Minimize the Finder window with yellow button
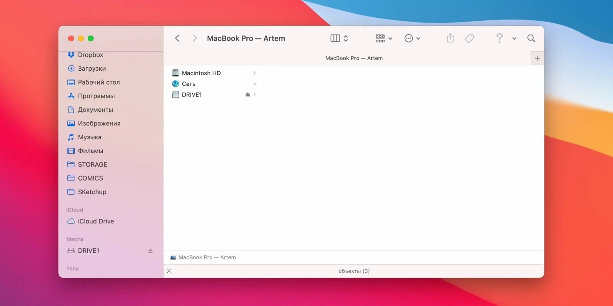The width and height of the screenshot is (613, 306). pos(81,38)
